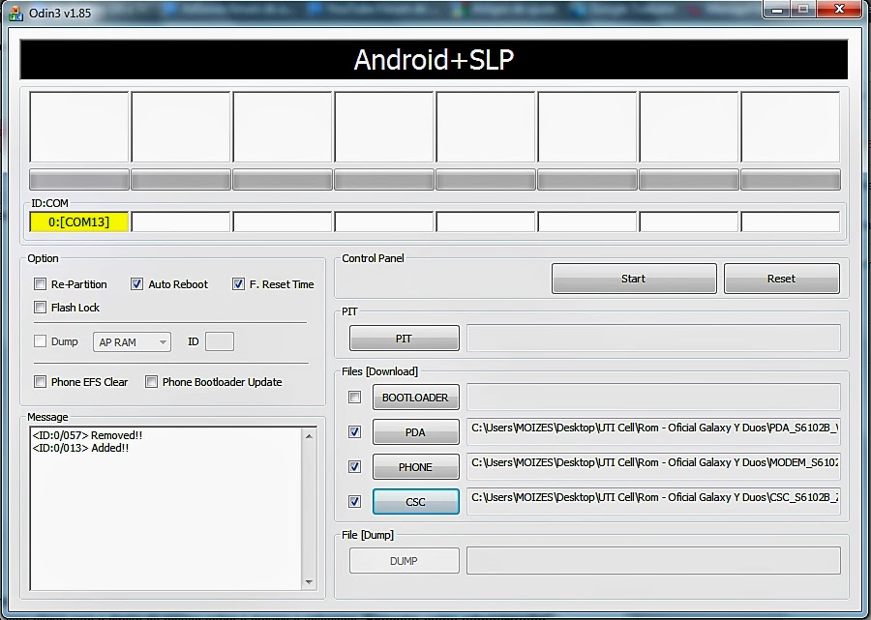Click the DUMP button
The height and width of the screenshot is (620, 871).
pos(405,561)
